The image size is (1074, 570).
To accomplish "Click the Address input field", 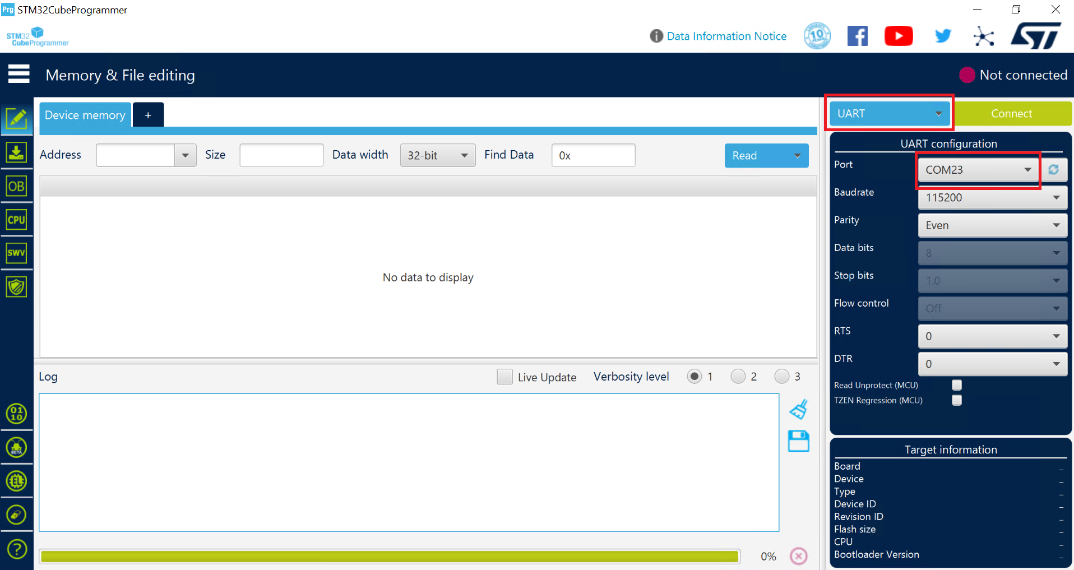I will point(136,155).
